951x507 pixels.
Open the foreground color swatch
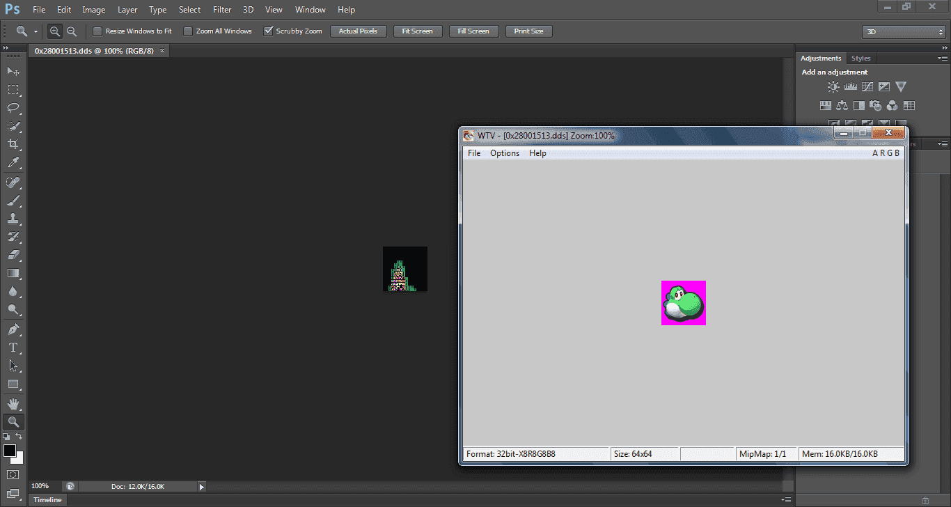click(9, 450)
